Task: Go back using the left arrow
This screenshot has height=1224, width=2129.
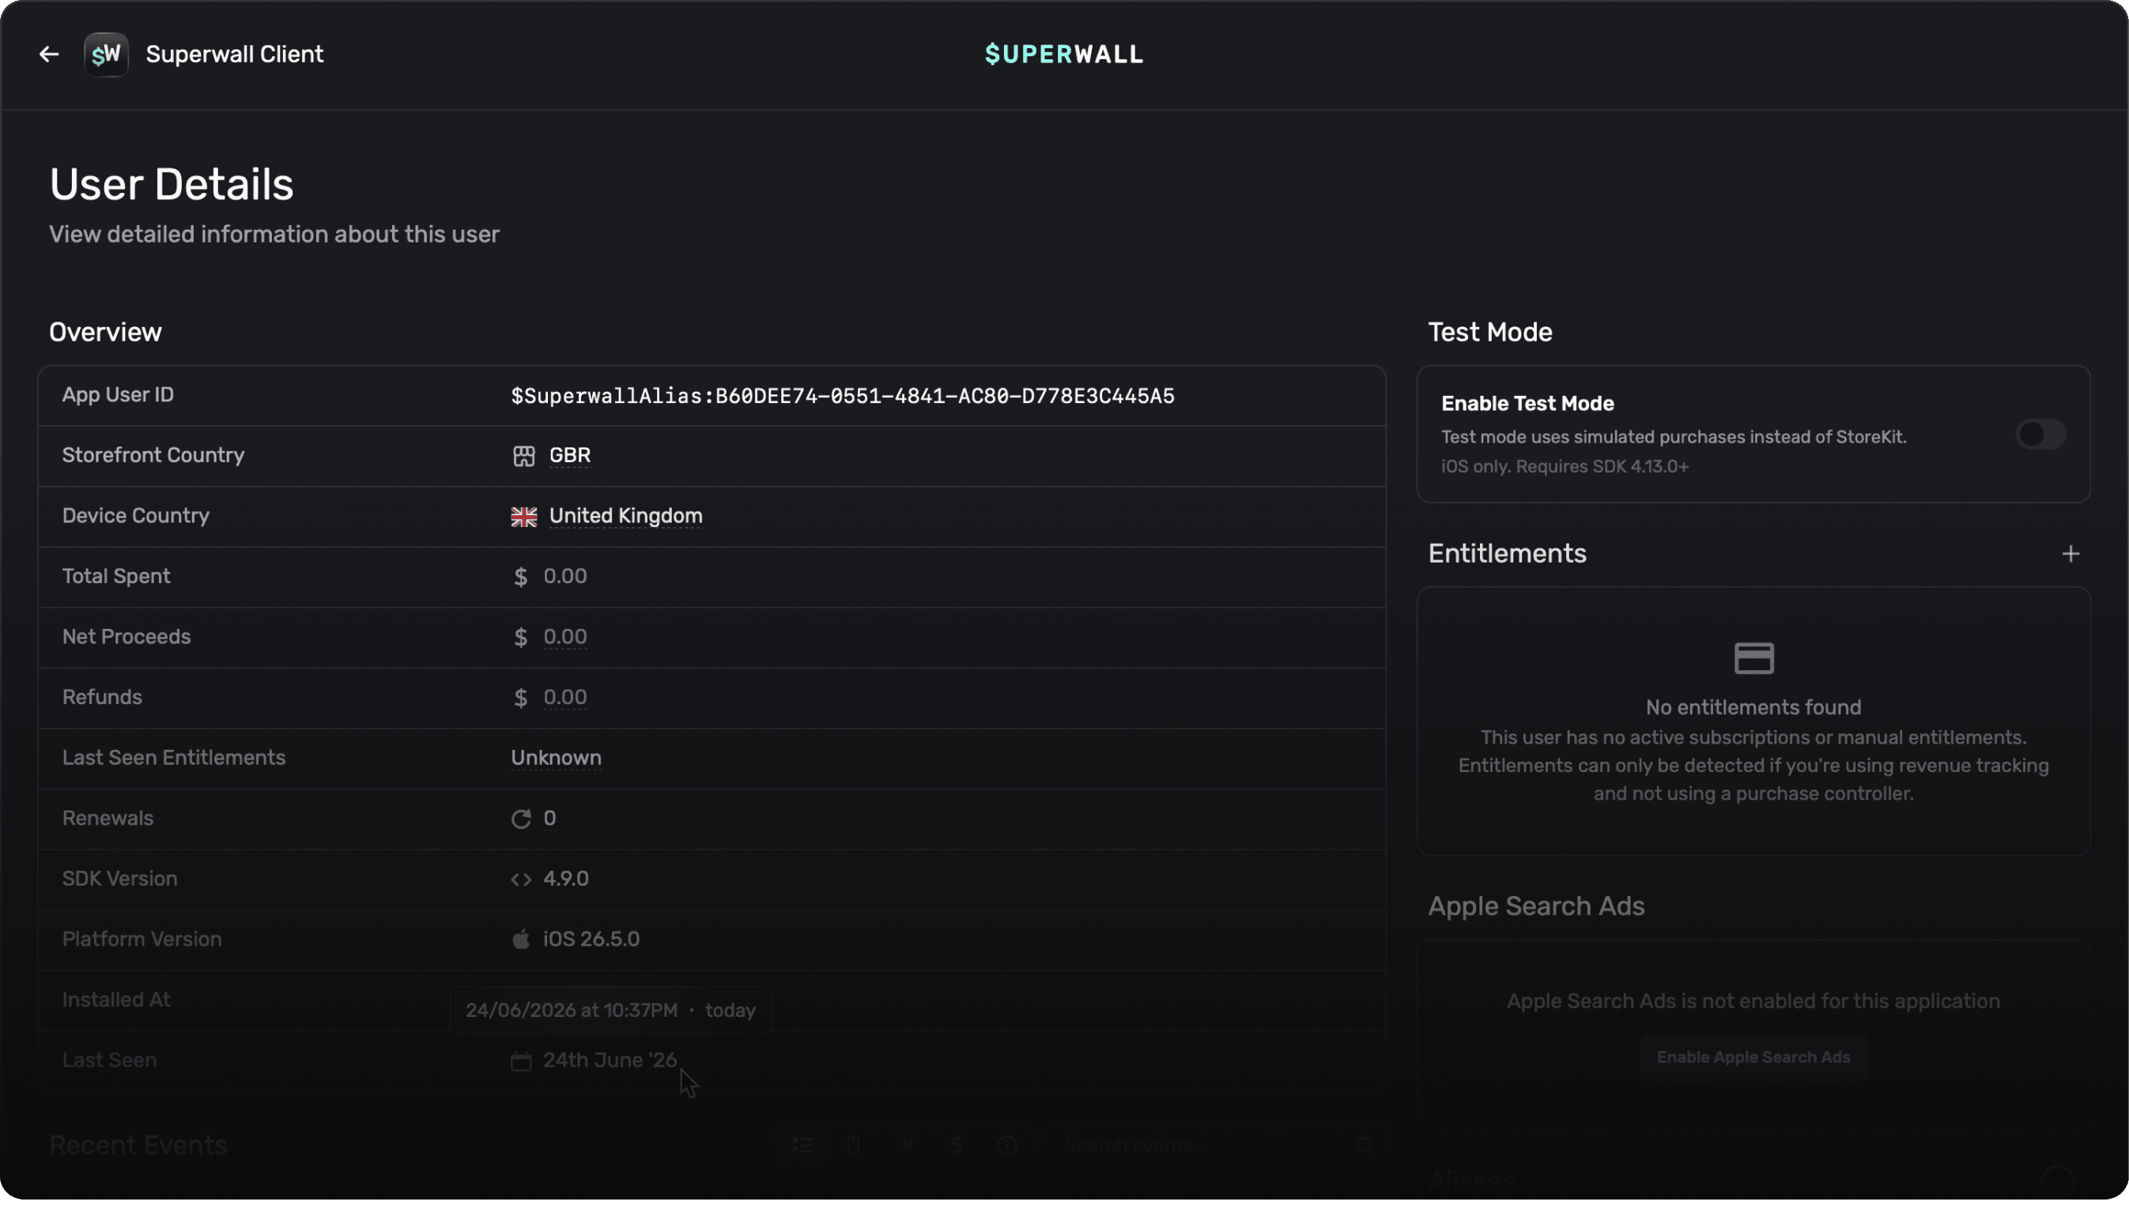Action: [49, 55]
